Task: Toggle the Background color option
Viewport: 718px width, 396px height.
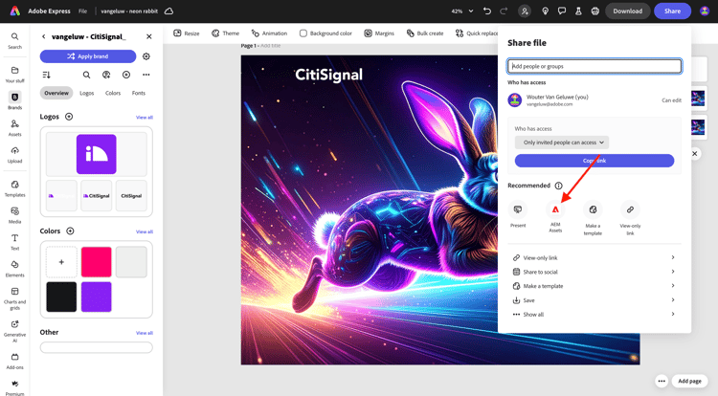Action: (325, 33)
